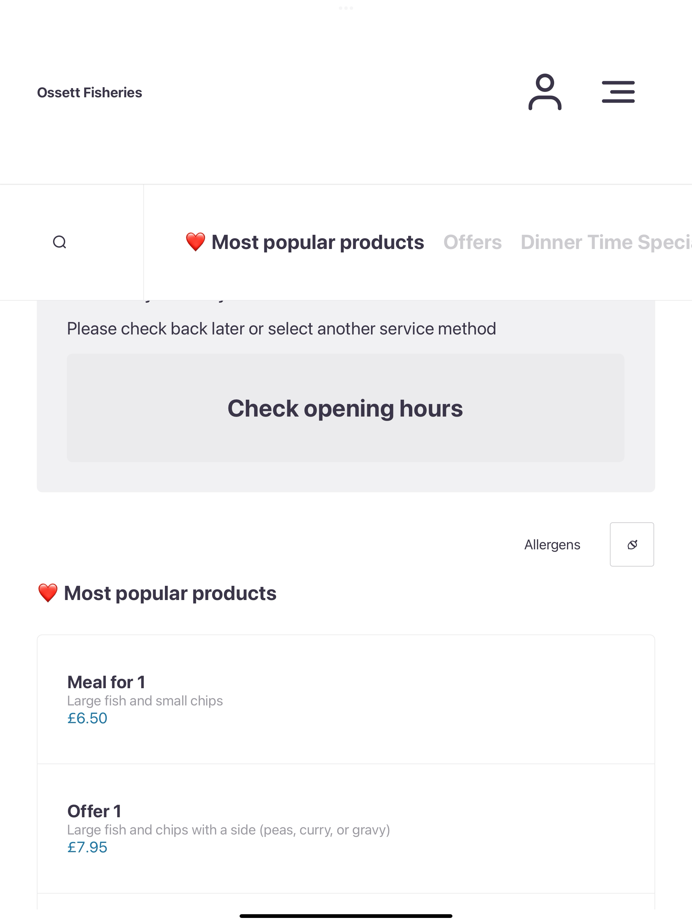
Task: Click the £6.50 price of Meal for 1
Action: (87, 718)
